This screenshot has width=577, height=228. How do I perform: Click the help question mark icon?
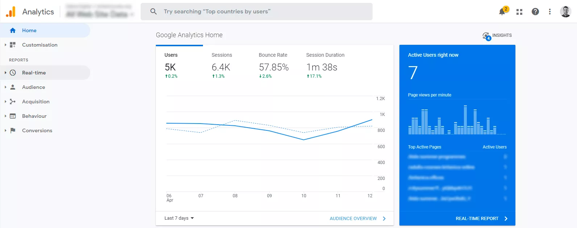(535, 12)
